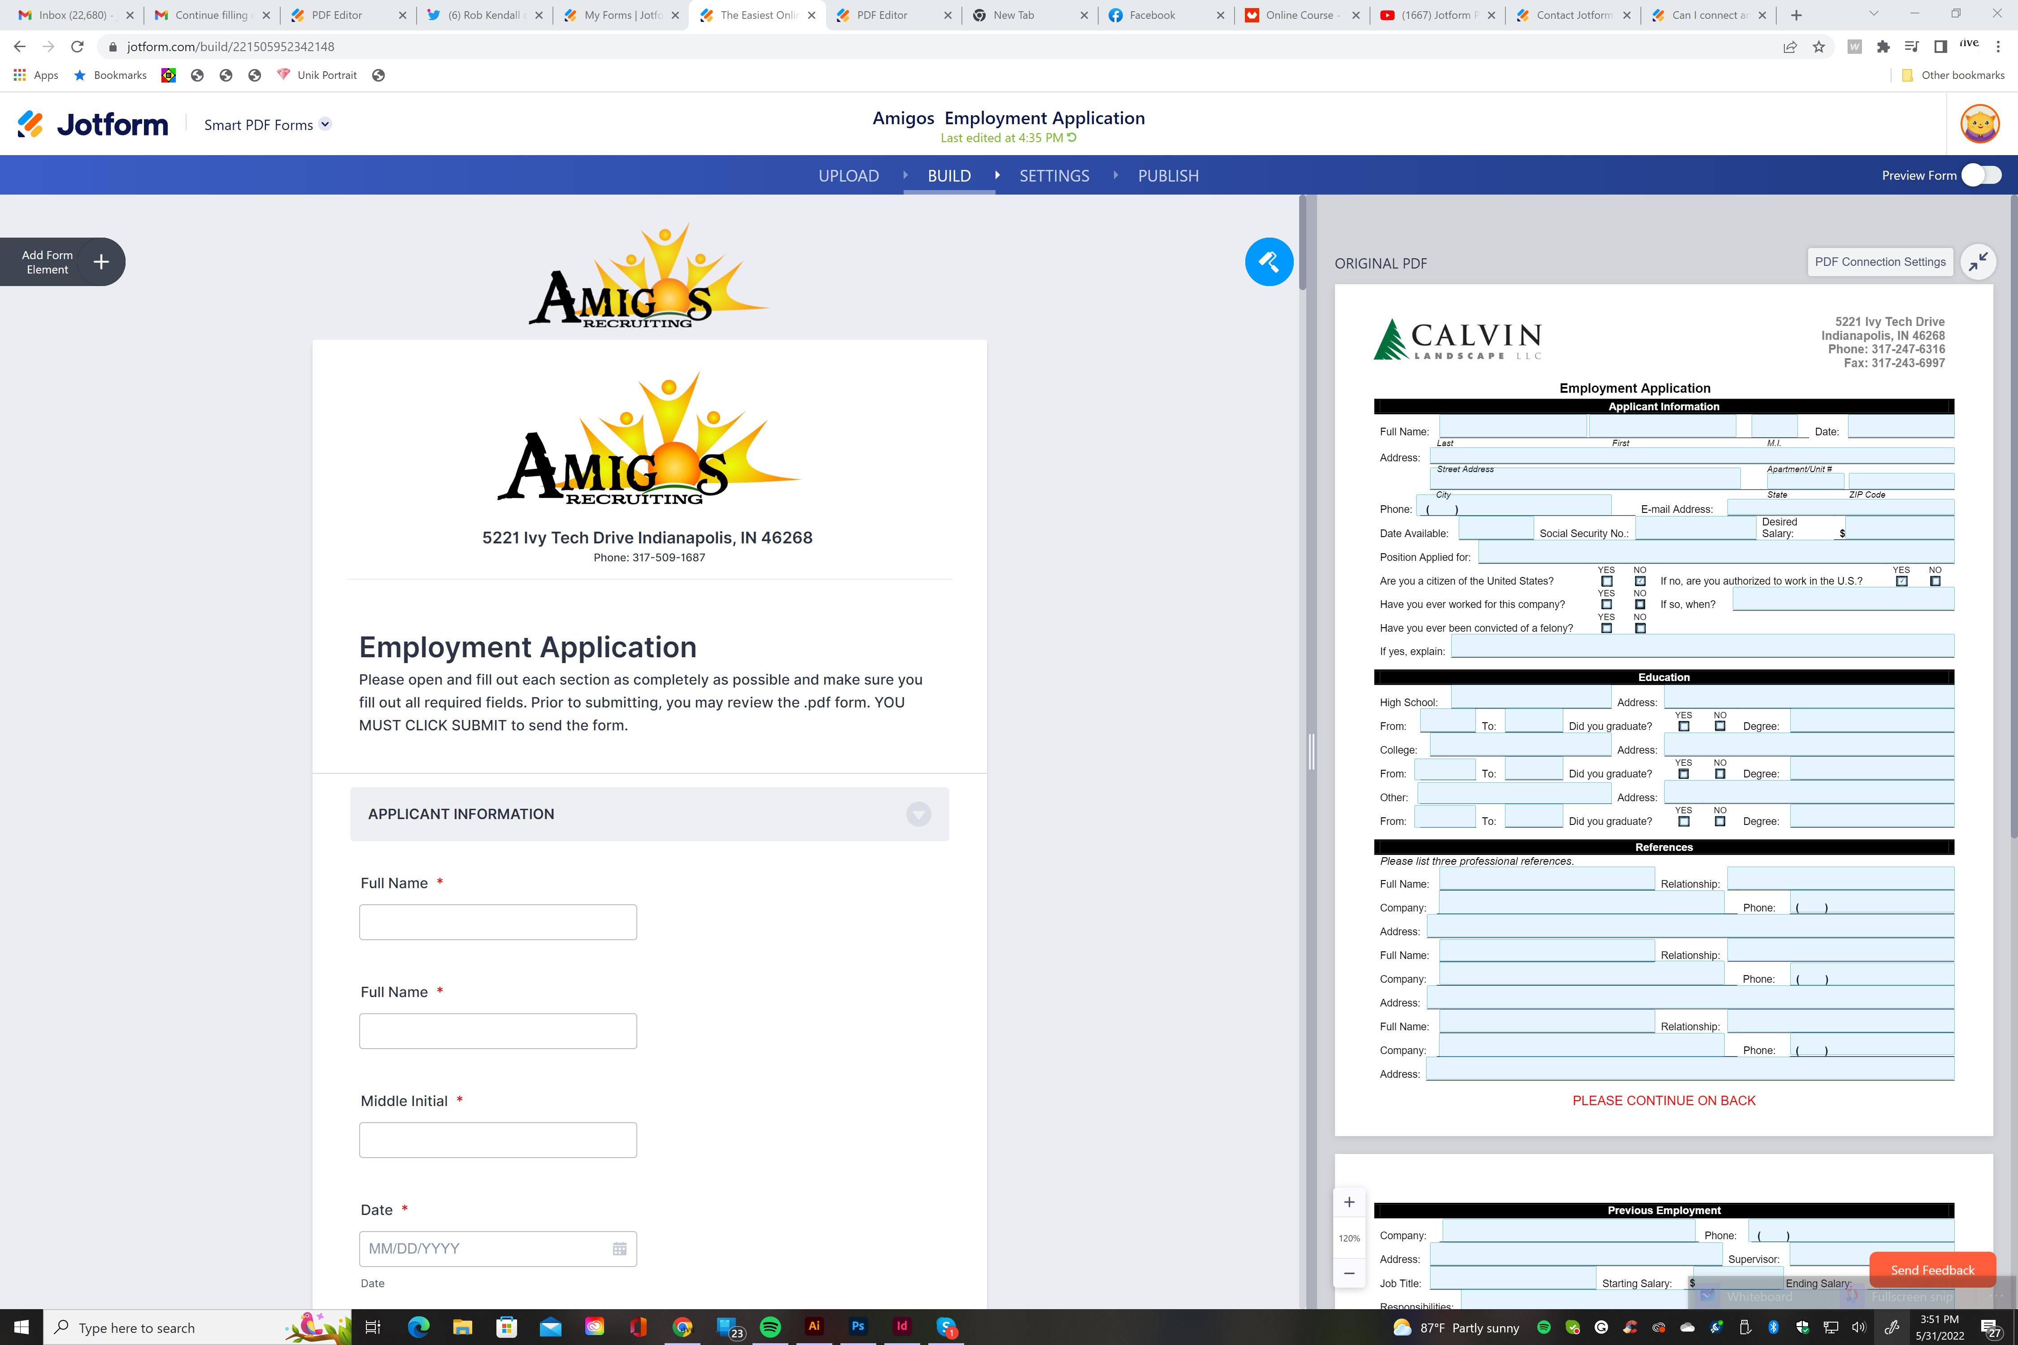Share this page from address bar
Screen dimensions: 2018x1345
pyautogui.click(x=1790, y=46)
